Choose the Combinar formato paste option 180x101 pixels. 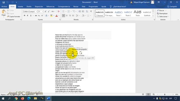(76, 53)
